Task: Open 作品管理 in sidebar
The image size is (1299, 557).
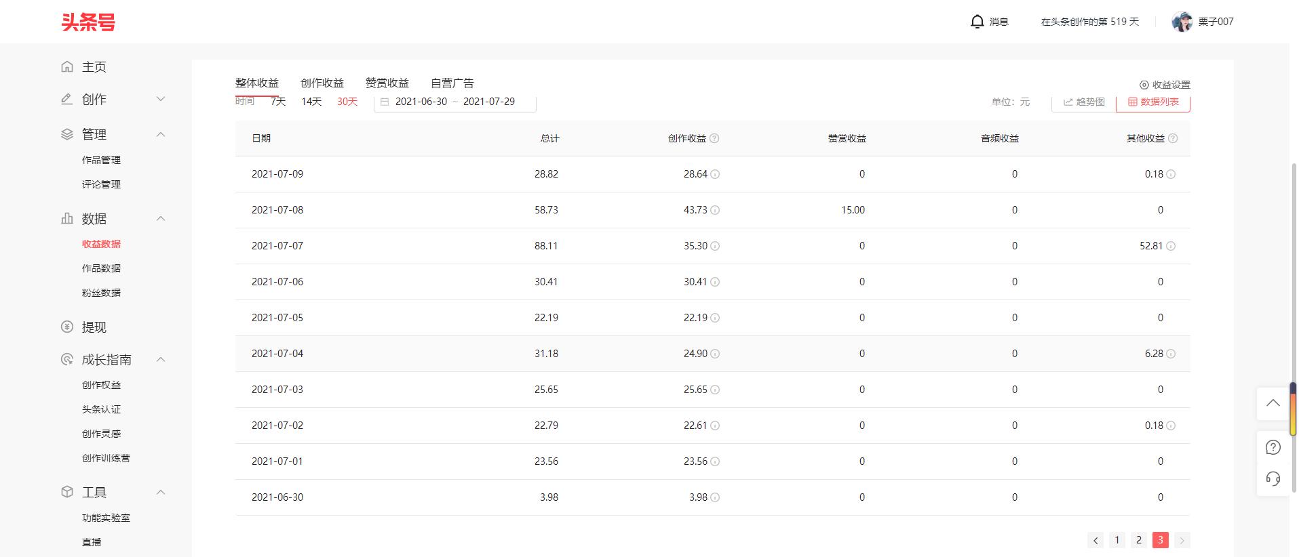Action: 101,160
